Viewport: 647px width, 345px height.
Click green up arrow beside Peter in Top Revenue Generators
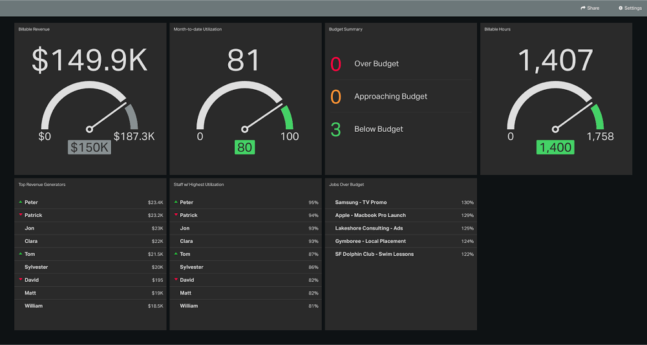(21, 202)
